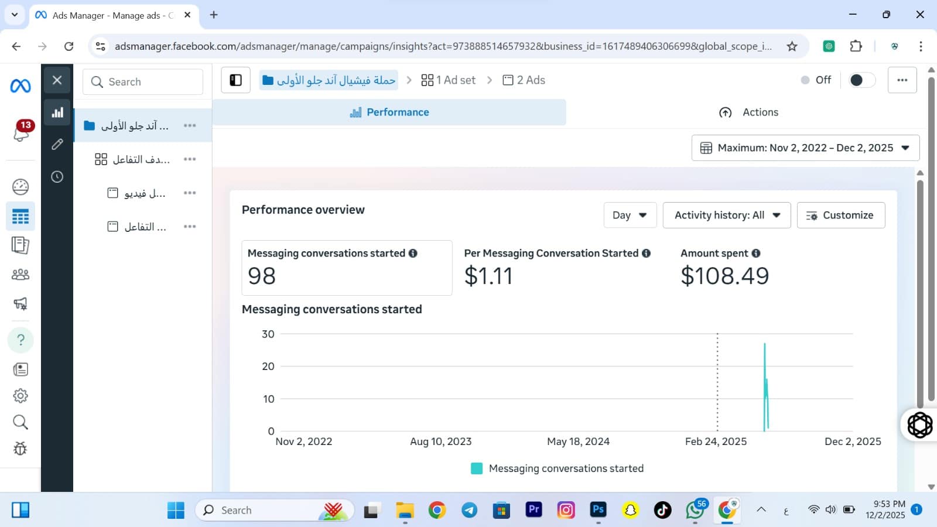Open the settings gear in sidebar
The height and width of the screenshot is (527, 937).
[x=20, y=396]
